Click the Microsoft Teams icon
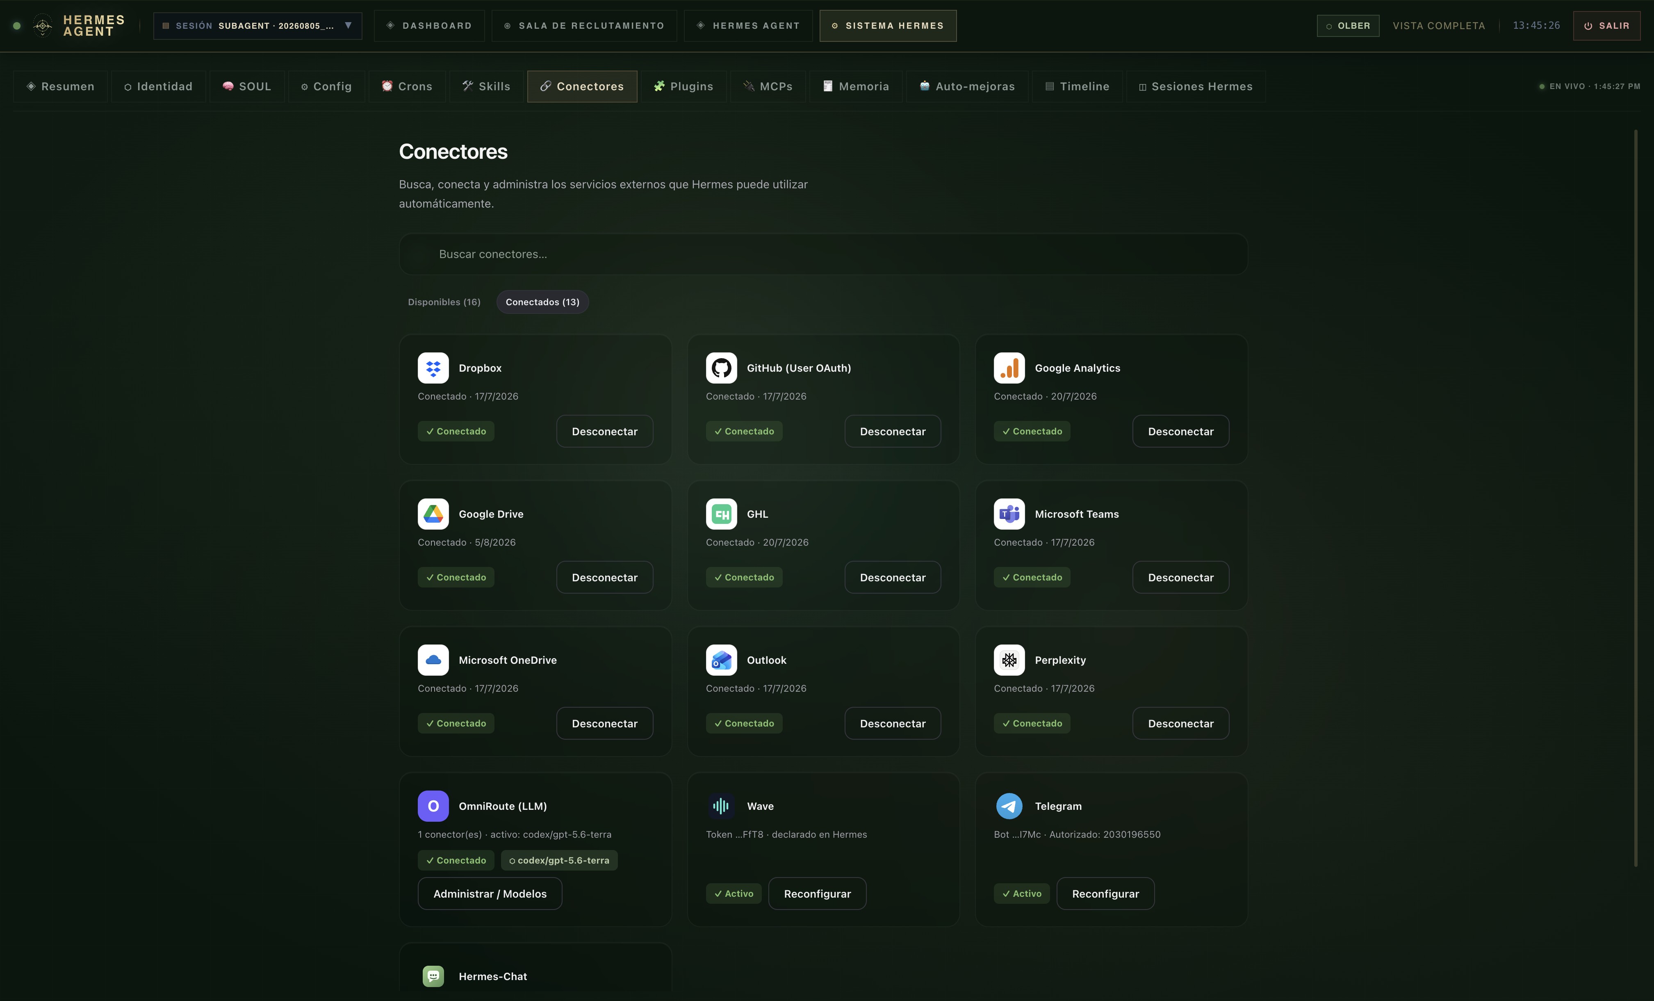1654x1001 pixels. click(x=1009, y=514)
